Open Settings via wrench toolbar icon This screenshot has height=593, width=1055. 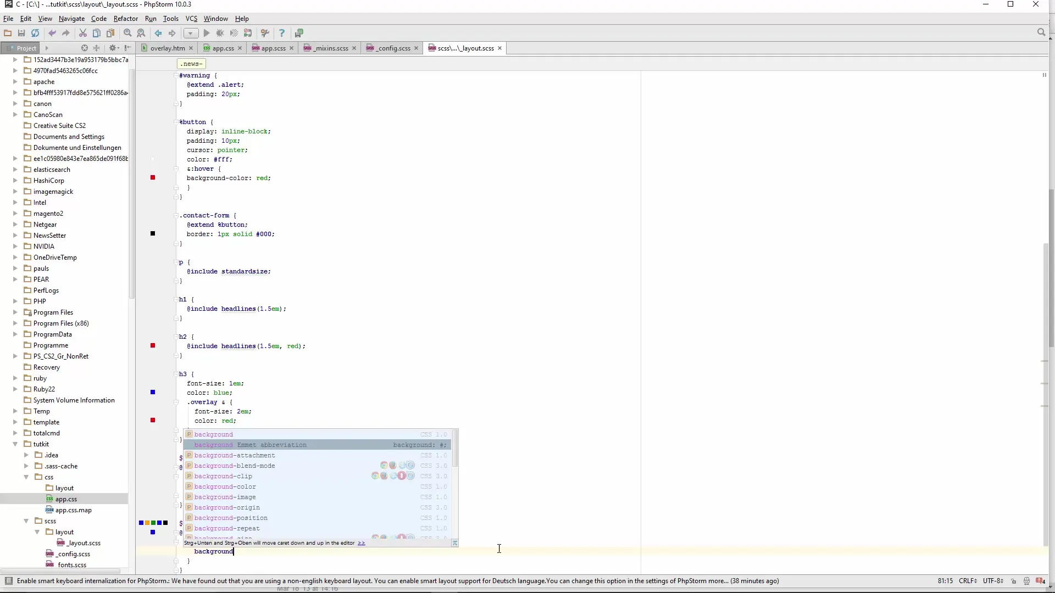pyautogui.click(x=265, y=33)
